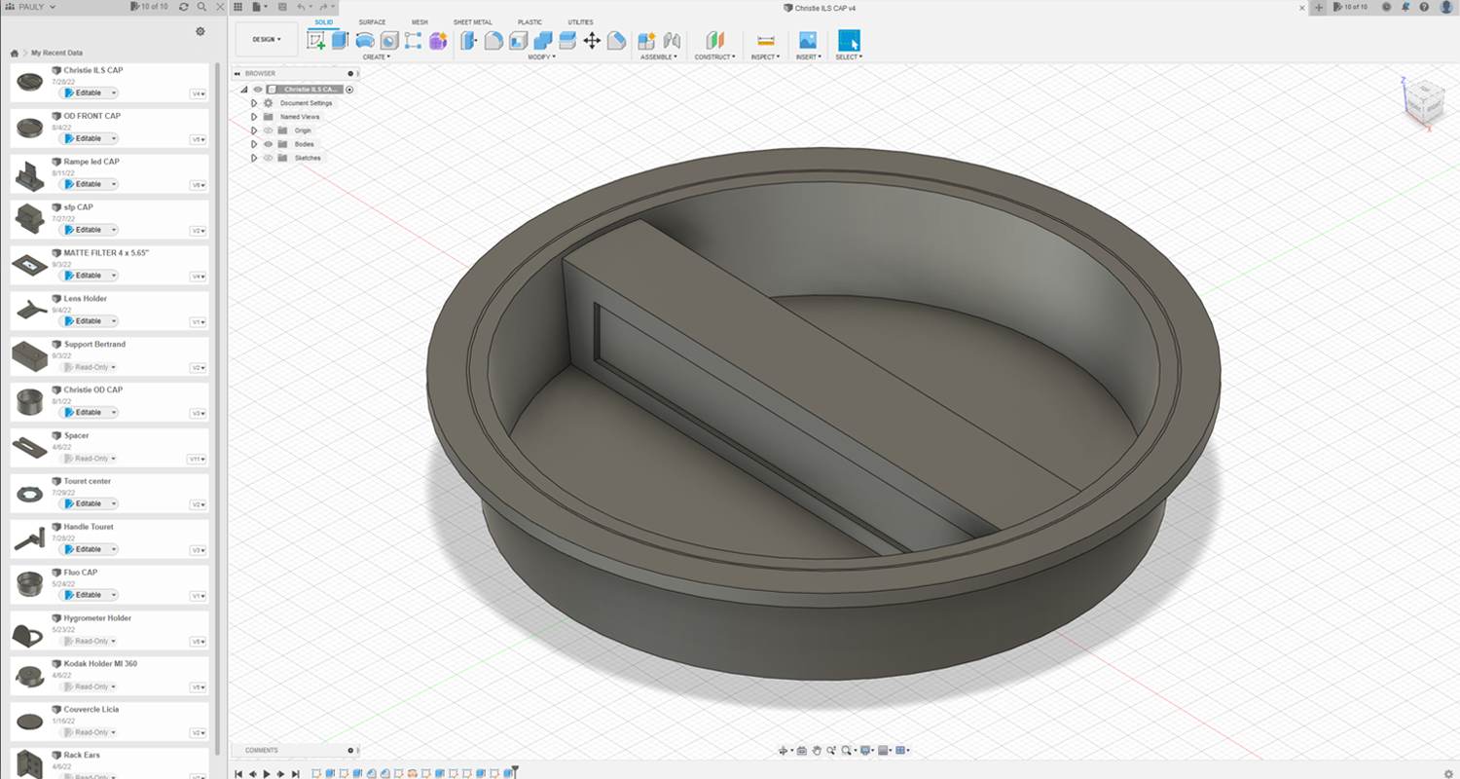Open the Rampe led CAP thumbnail
This screenshot has width=1460, height=779.
[29, 176]
